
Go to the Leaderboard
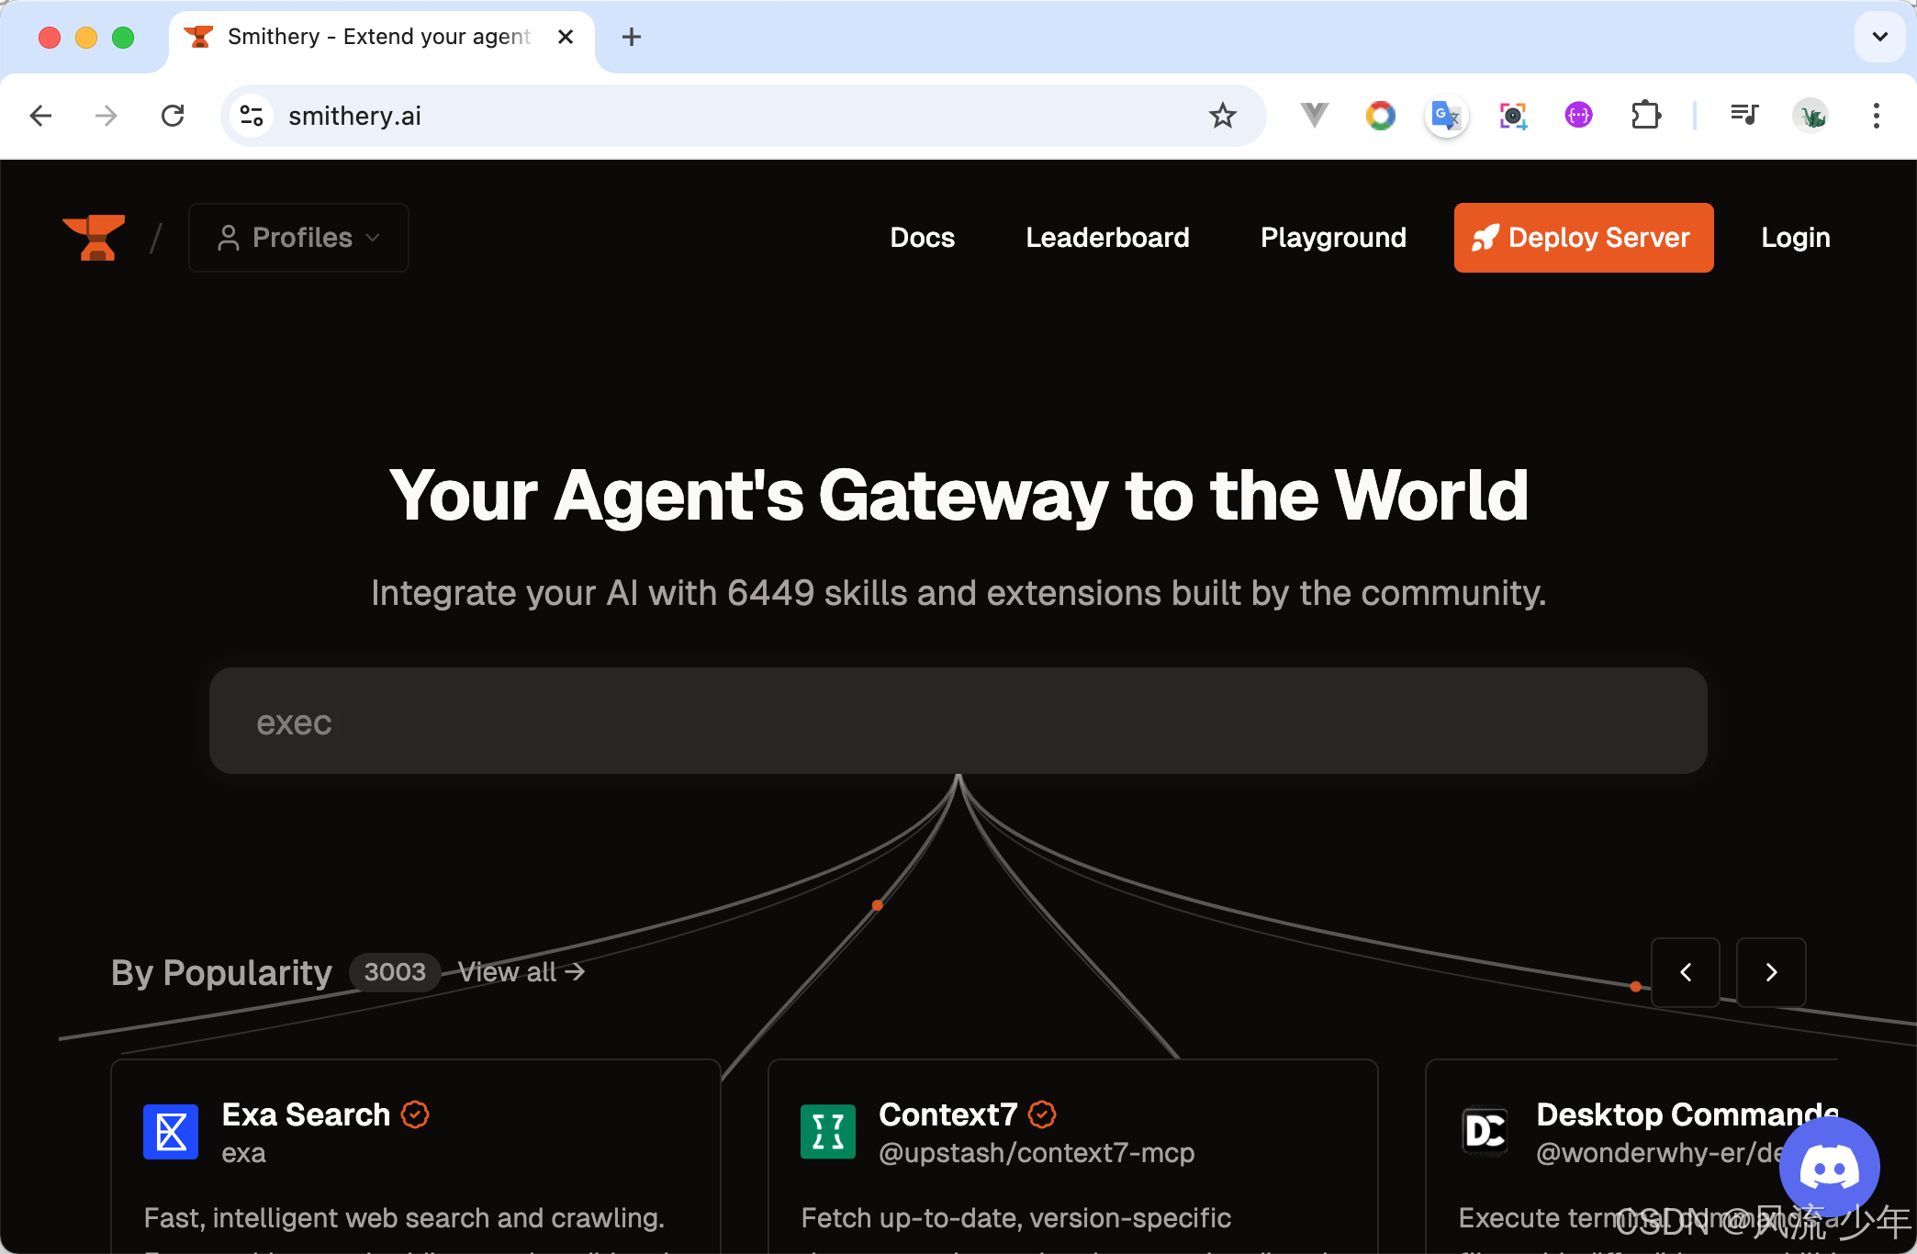1107,238
